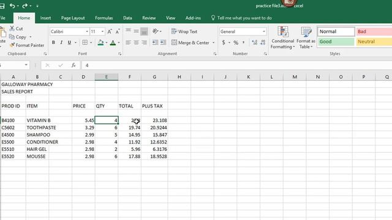Select the column G header

coord(154,77)
